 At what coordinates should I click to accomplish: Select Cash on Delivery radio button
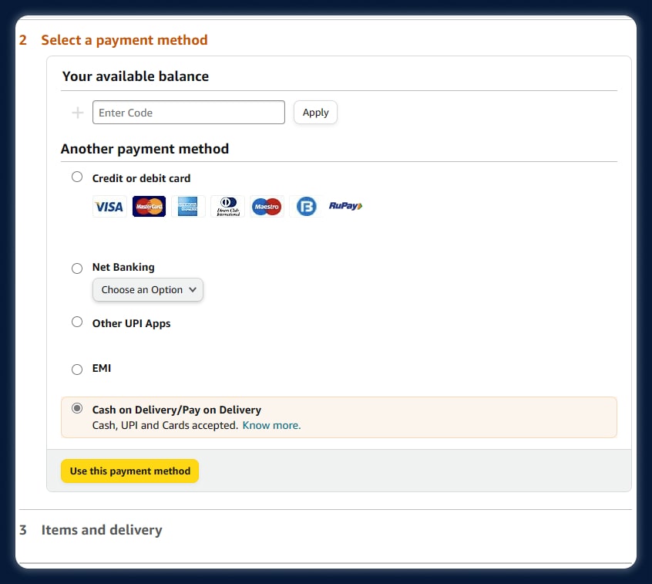pos(77,409)
